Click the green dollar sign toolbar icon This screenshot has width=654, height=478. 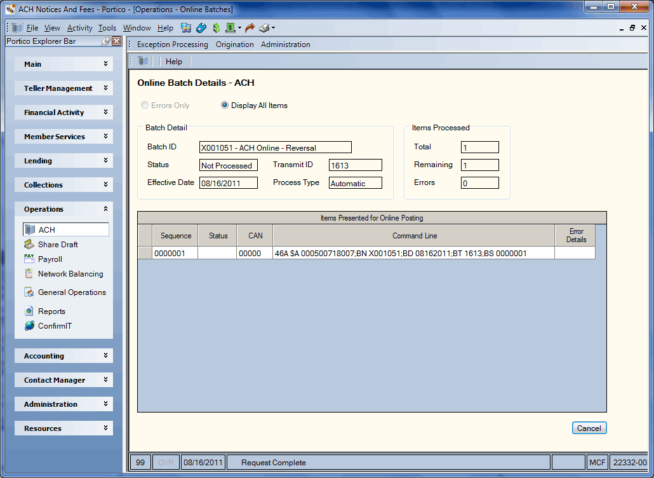[216, 28]
